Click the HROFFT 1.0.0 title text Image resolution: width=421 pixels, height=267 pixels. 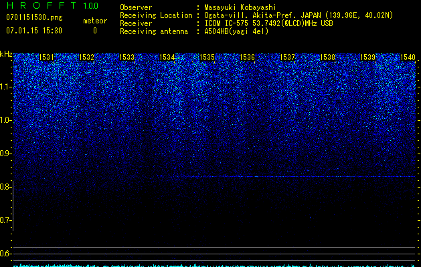[x=52, y=5]
